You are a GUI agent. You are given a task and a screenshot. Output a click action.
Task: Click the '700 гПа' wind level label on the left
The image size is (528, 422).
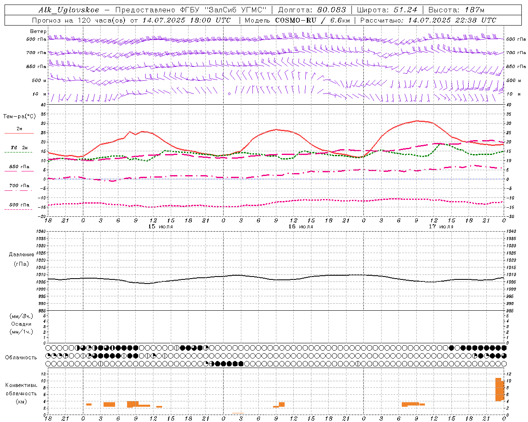pos(36,53)
